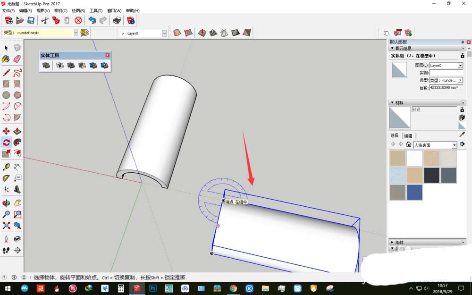Click the create material icon
This screenshot has width=472, height=295.
462,117
